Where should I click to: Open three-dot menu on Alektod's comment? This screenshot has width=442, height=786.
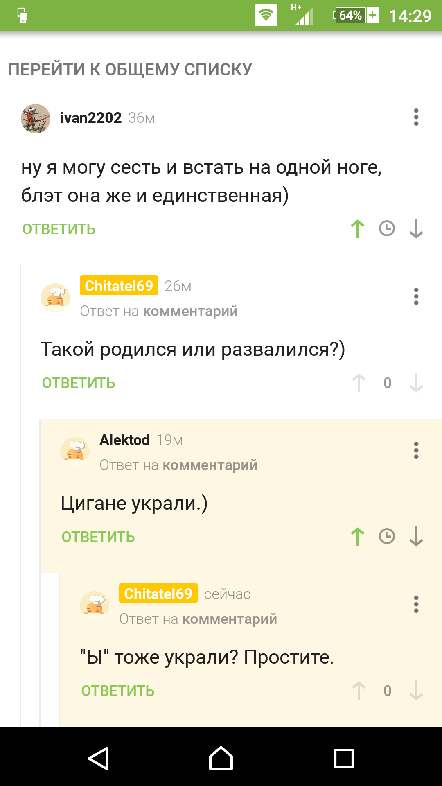point(416,450)
